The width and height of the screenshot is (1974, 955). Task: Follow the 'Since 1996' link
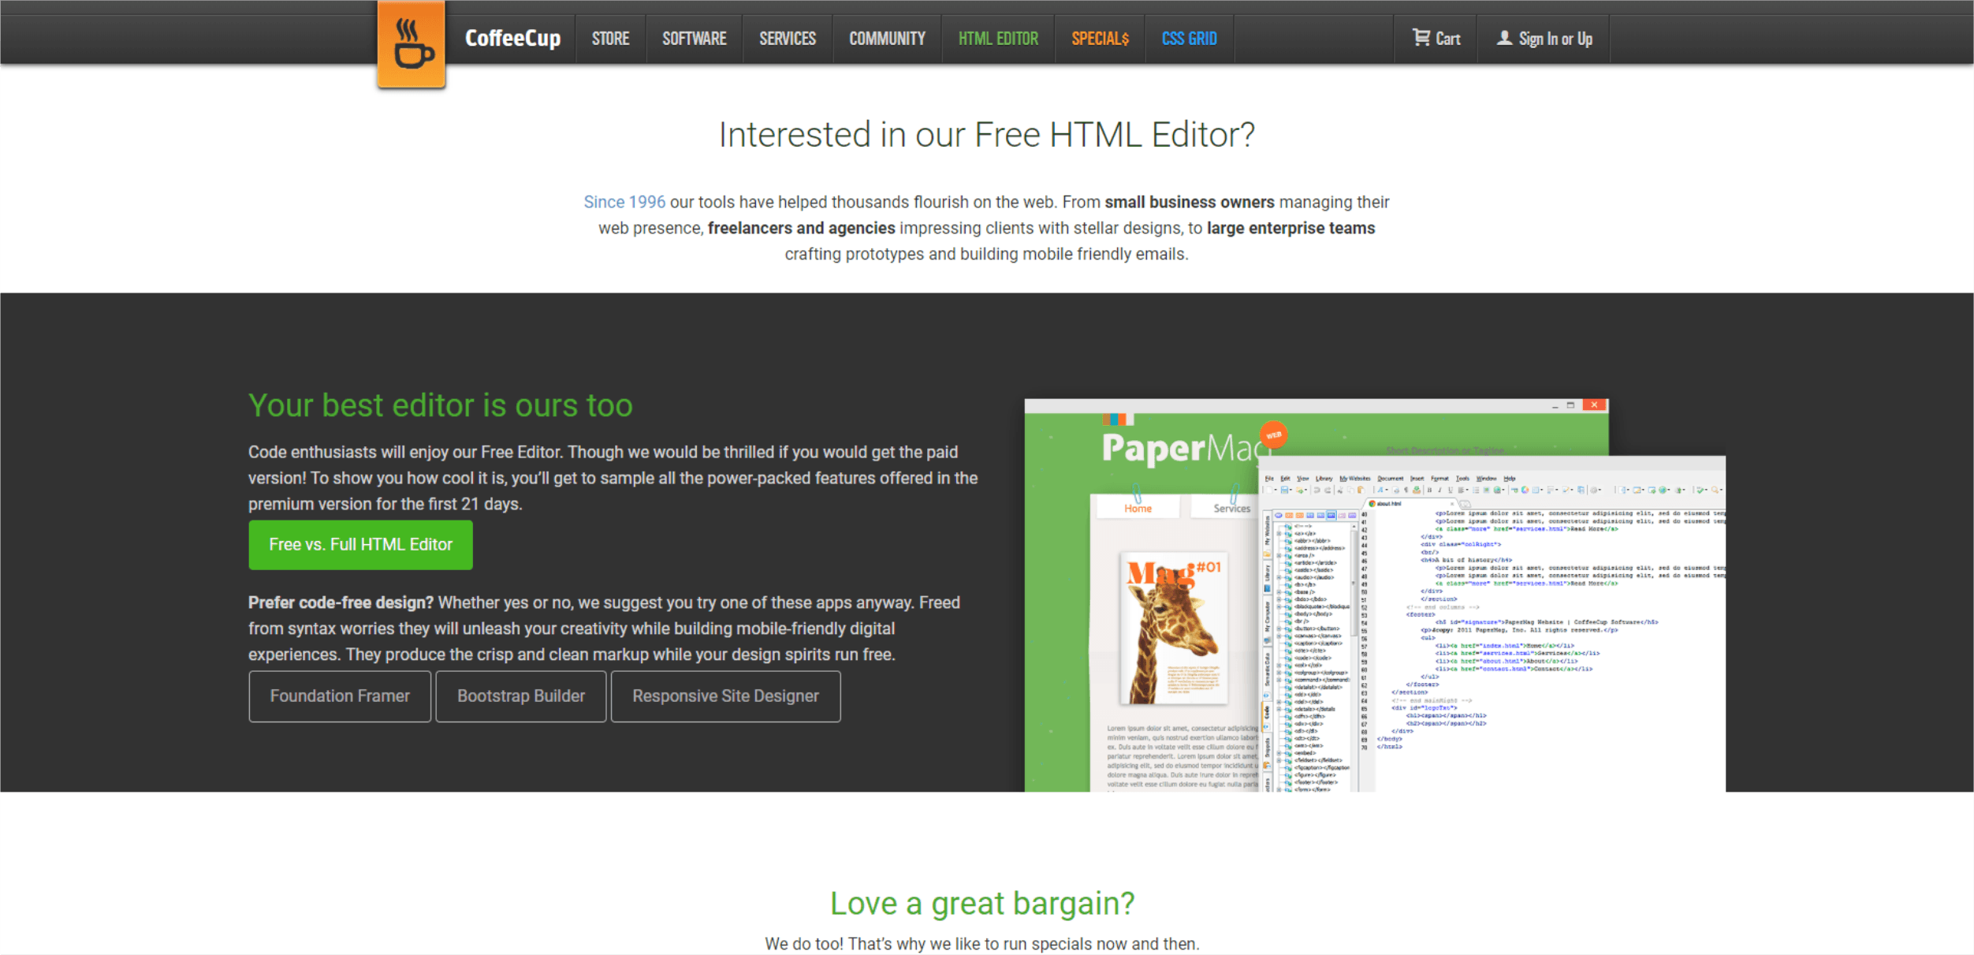[x=624, y=202]
